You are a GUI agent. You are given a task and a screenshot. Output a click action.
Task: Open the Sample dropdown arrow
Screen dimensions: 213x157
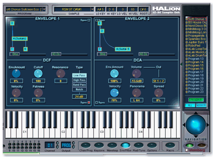92,10
